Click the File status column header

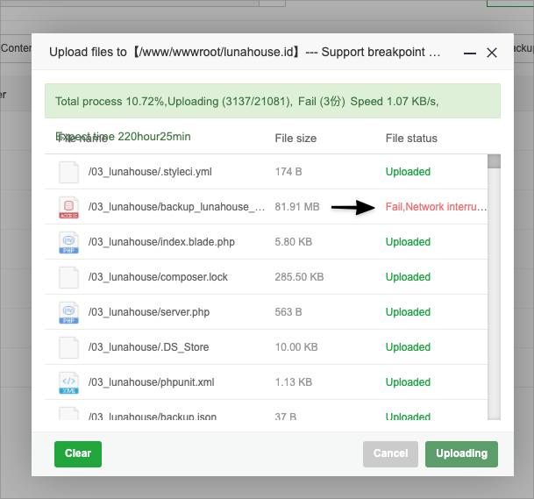click(411, 139)
